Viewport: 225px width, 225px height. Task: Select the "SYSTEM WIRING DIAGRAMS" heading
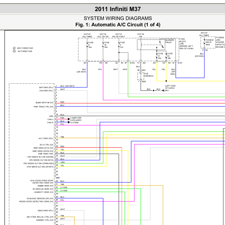118,18
